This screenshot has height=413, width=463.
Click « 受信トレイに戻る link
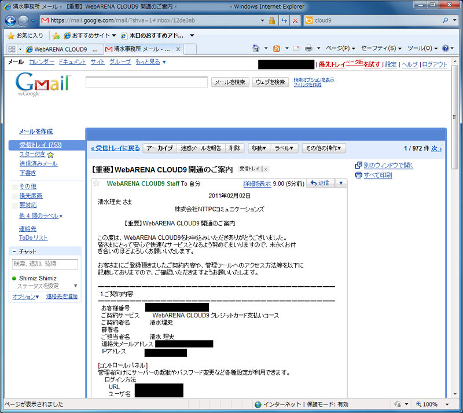[115, 148]
